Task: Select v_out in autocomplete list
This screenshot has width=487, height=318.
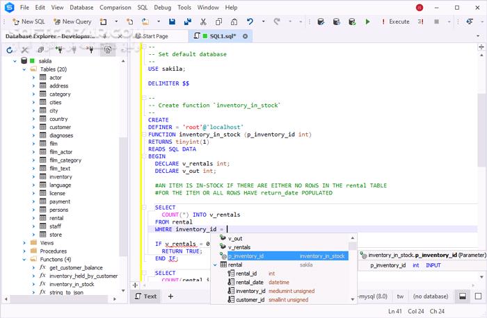Action: pyautogui.click(x=235, y=239)
